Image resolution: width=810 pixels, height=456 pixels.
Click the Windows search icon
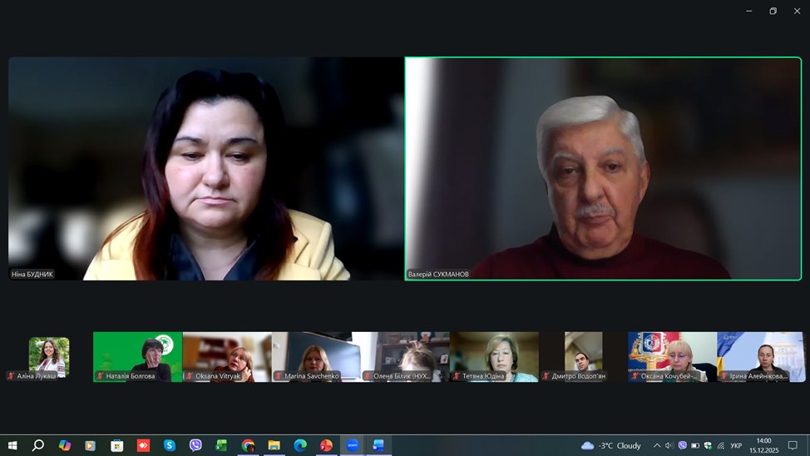(38, 445)
